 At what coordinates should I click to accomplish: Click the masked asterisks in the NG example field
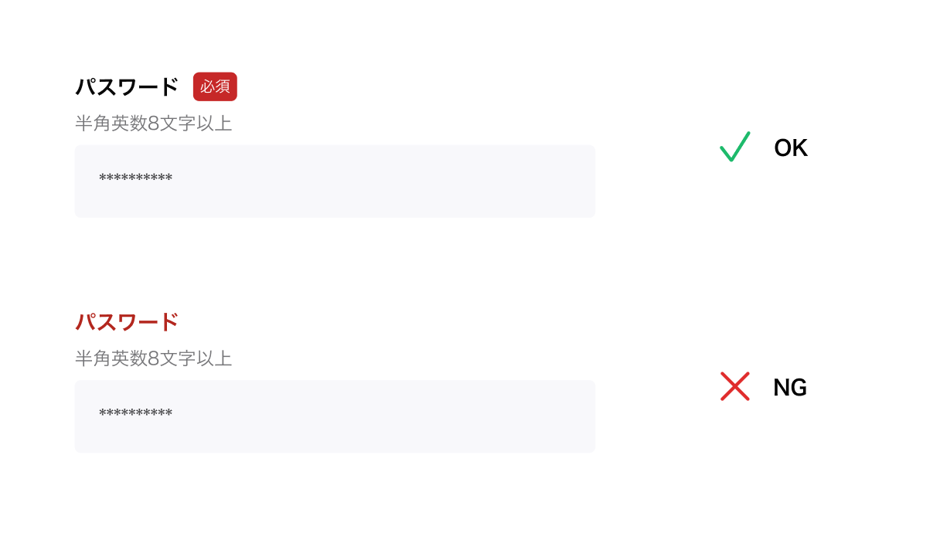tap(135, 413)
